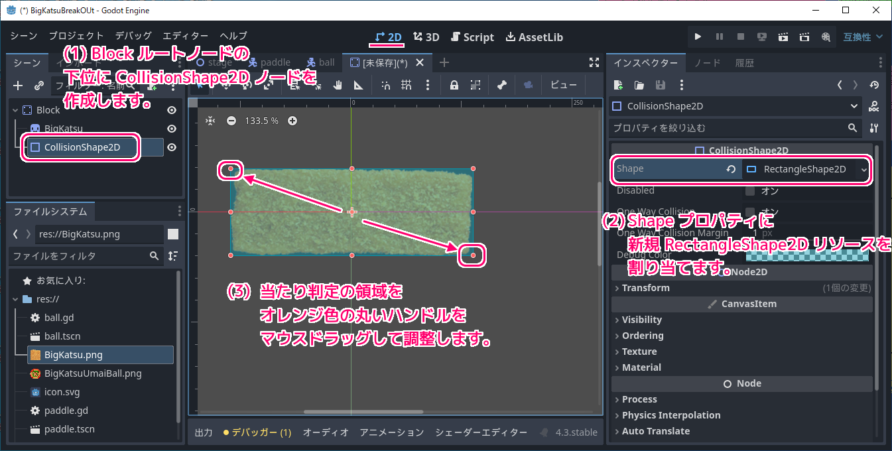Load an existing resource in inspector
892x451 pixels.
[639, 85]
